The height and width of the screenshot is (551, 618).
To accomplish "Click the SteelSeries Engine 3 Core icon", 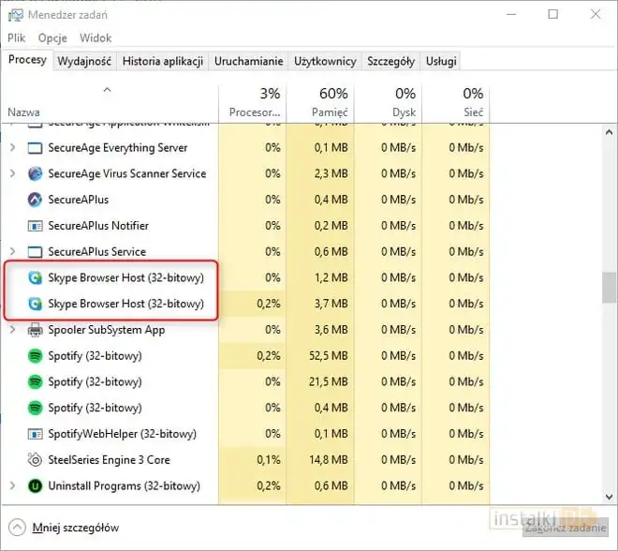I will [x=36, y=460].
